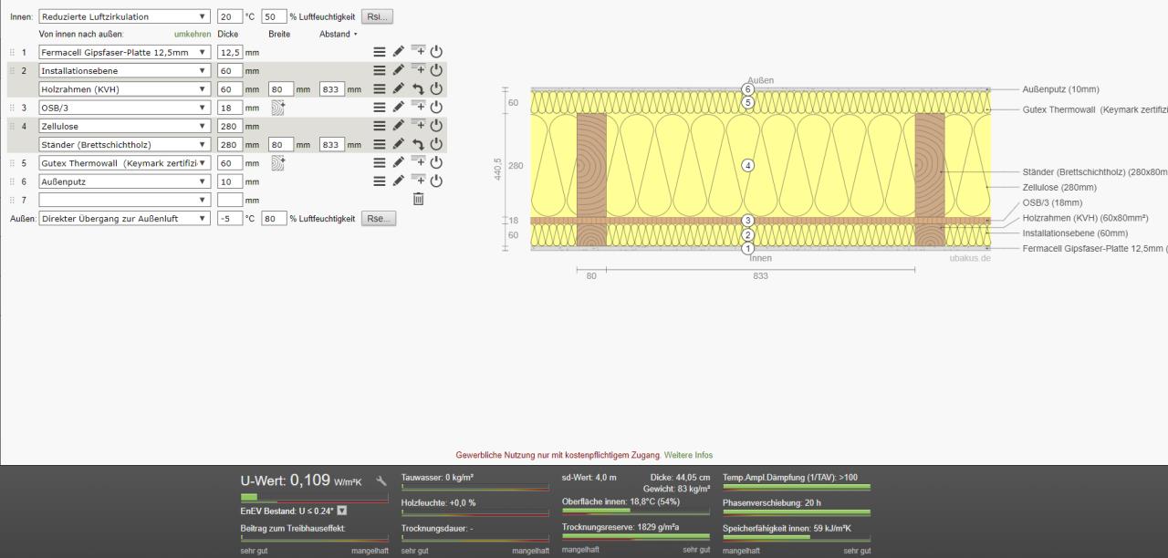1168x558 pixels.
Task: Toggle power for Installationsebene layer
Action: (436, 71)
